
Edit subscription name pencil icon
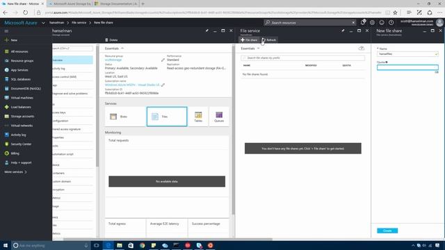coord(163,85)
